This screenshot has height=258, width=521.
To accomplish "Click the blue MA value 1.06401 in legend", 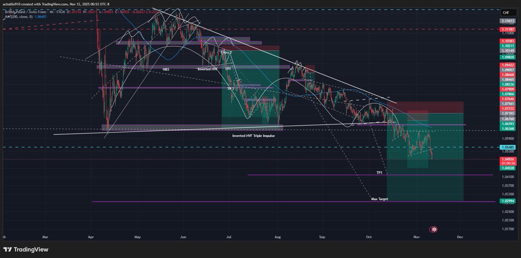I will 40,16.
